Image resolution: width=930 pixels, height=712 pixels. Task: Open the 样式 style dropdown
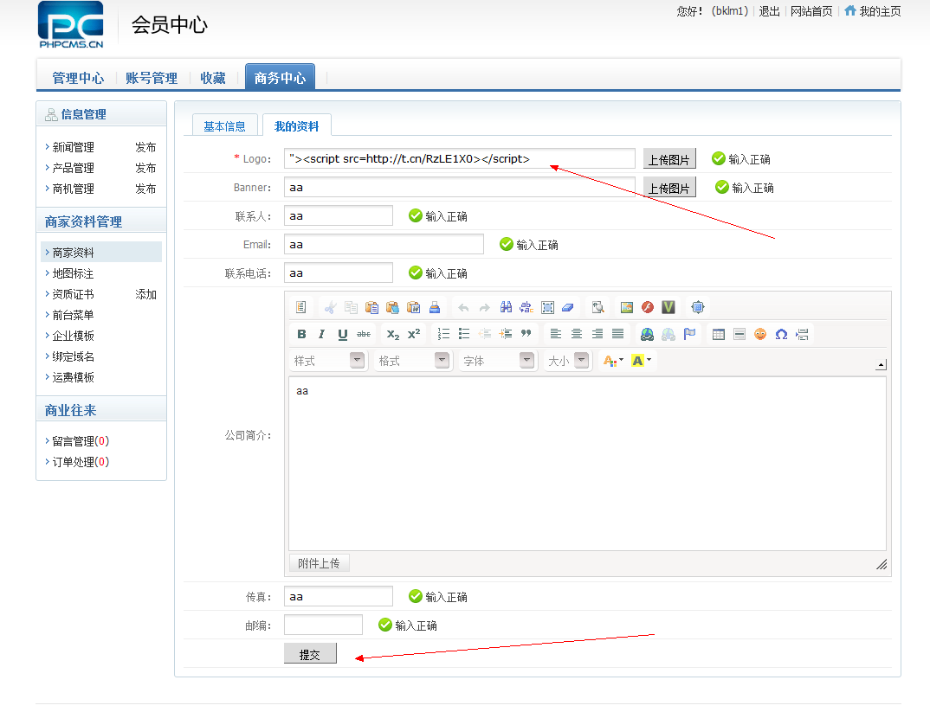pyautogui.click(x=328, y=361)
